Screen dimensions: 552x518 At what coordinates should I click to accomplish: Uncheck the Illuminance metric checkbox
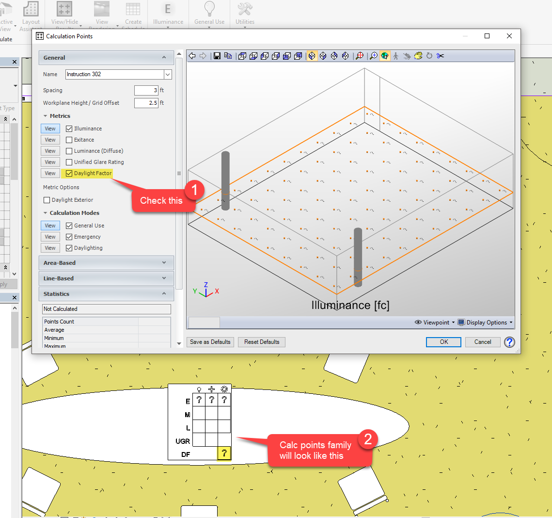[x=69, y=129]
